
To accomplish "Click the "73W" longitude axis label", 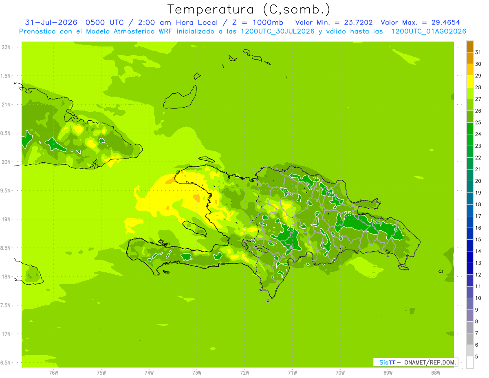I will 196,373.
